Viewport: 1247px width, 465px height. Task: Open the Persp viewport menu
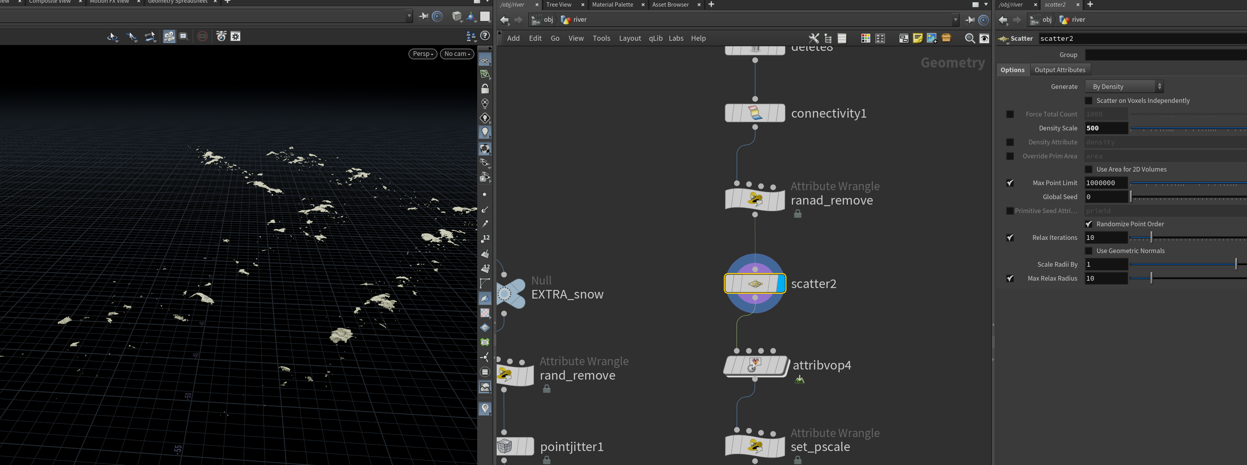[423, 54]
